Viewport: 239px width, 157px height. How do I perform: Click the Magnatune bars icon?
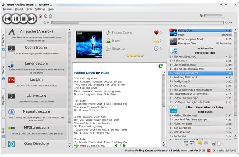(12, 112)
